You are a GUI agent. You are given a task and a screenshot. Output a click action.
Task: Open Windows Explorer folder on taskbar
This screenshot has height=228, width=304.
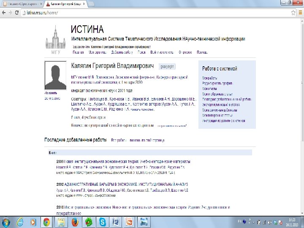click(61, 222)
